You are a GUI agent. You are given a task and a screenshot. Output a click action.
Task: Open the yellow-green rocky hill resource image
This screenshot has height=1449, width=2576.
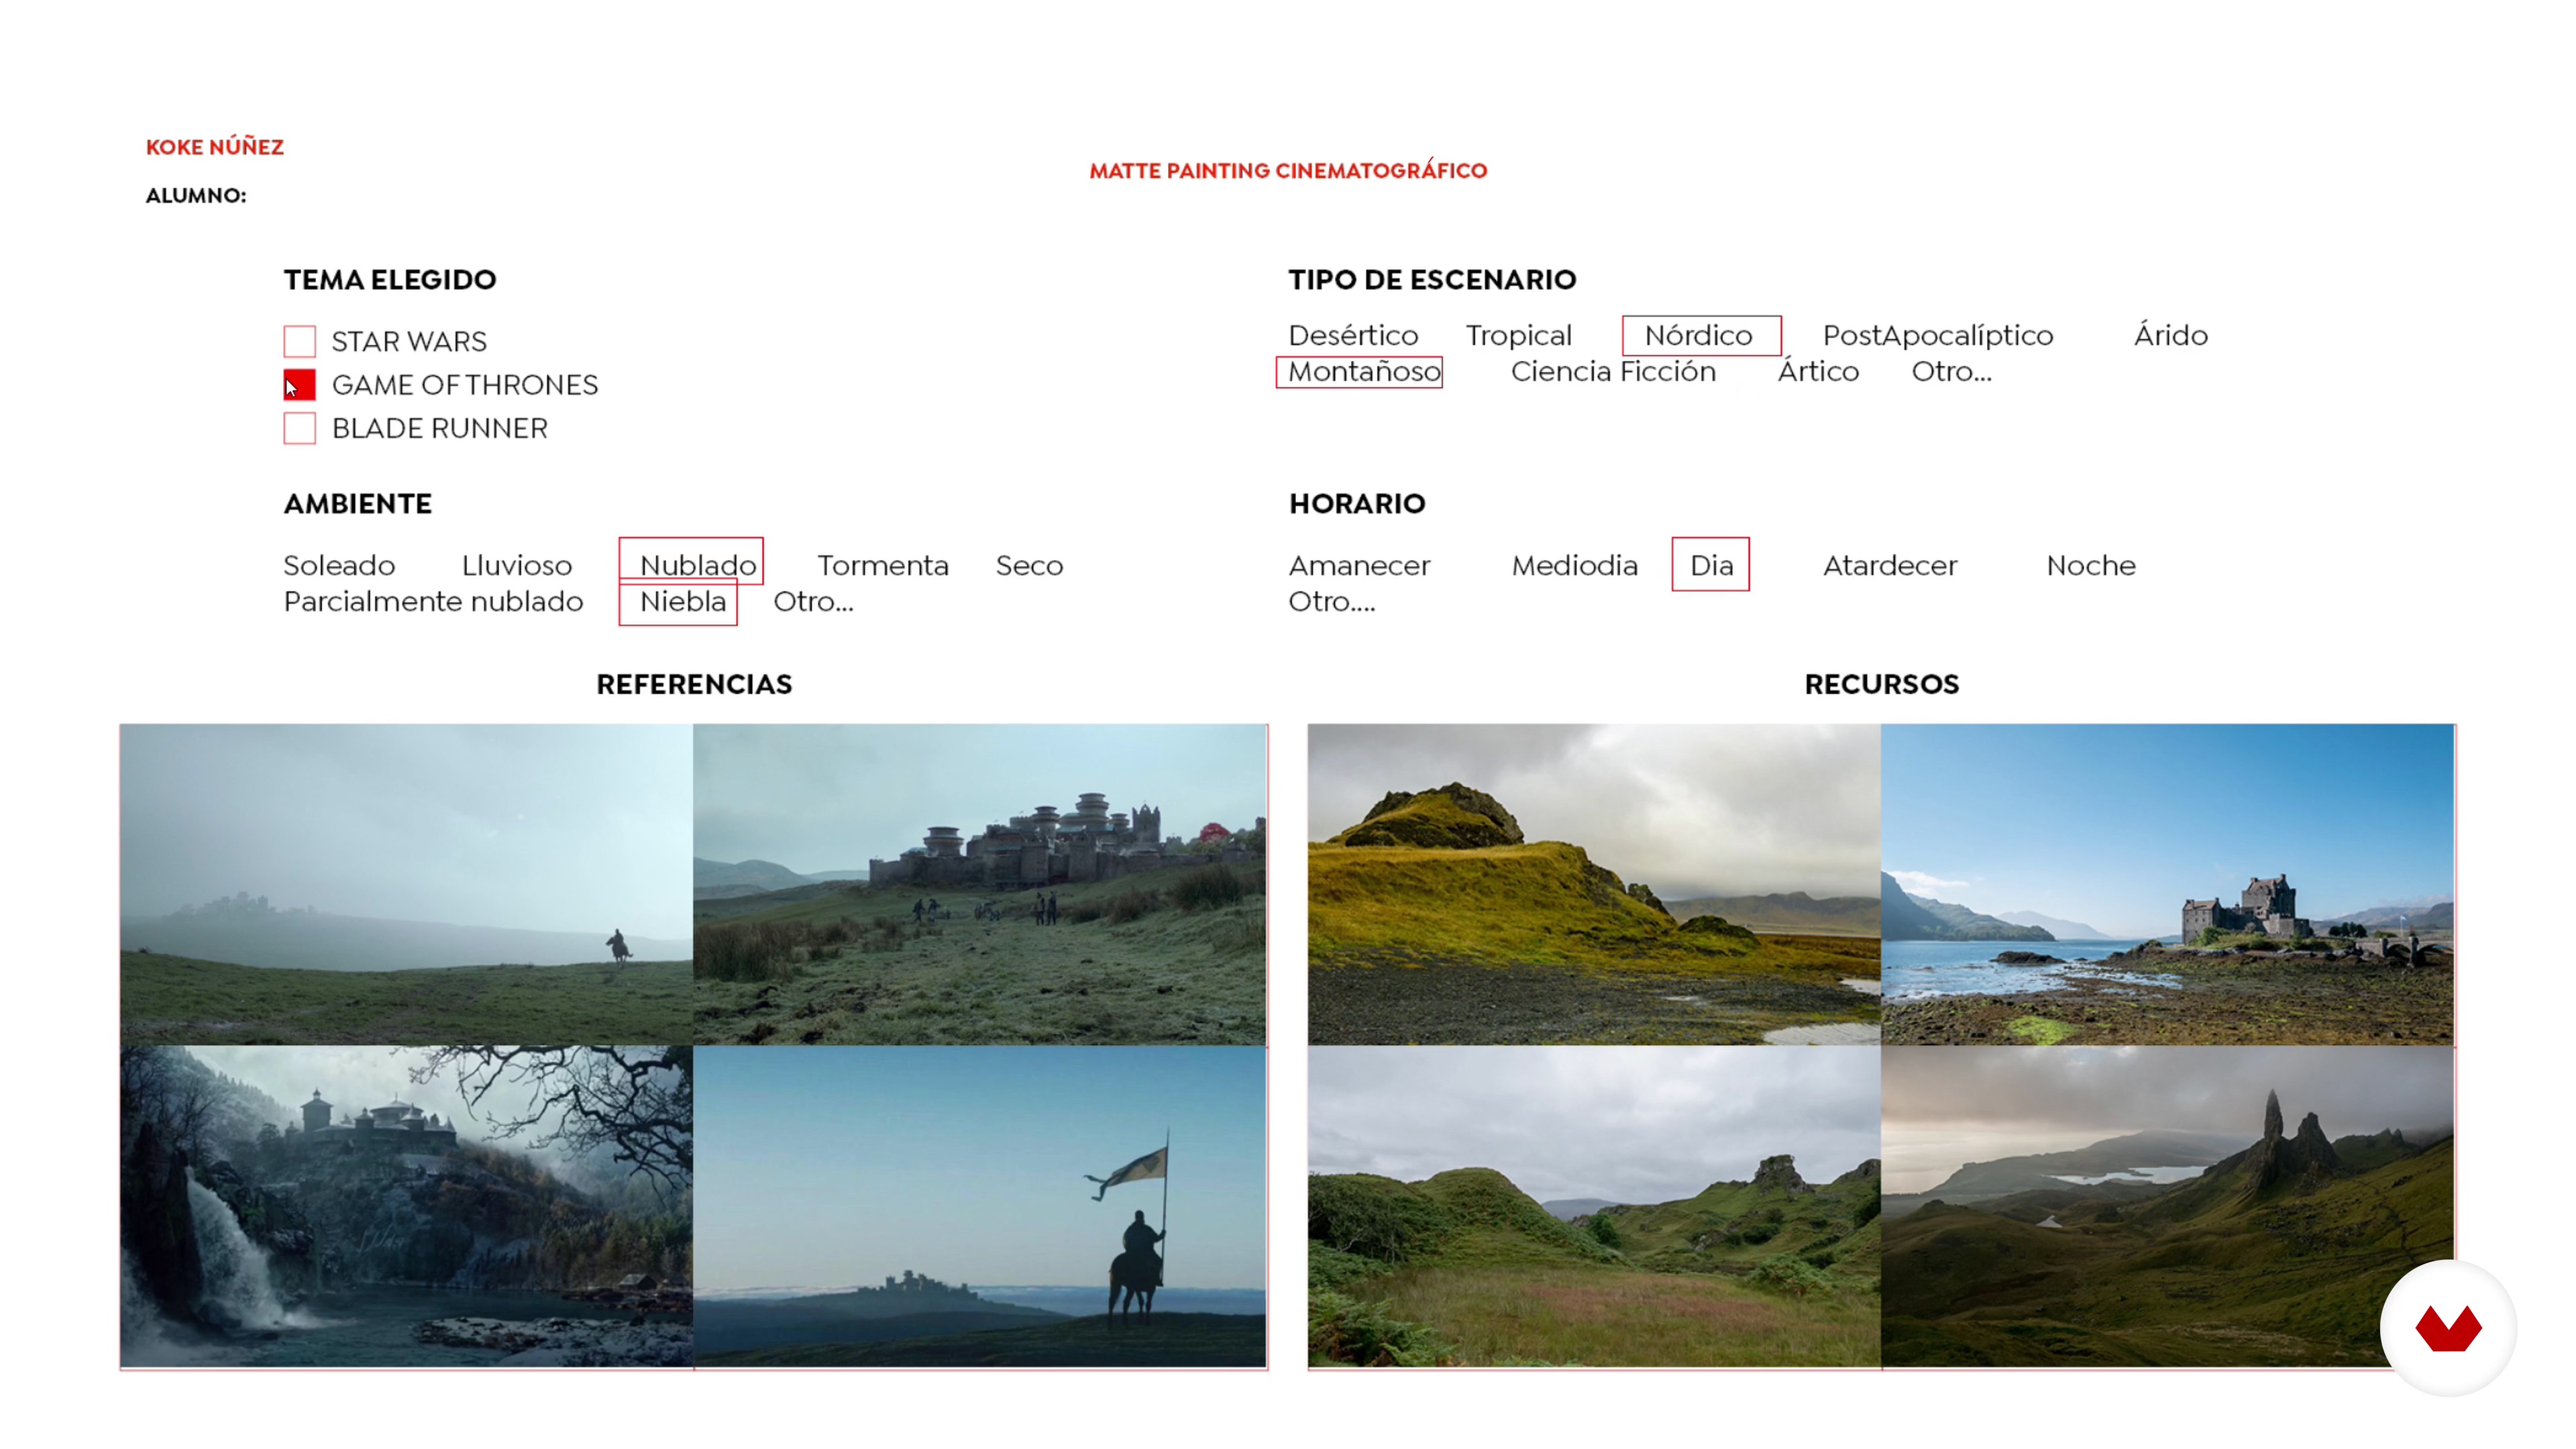tap(1594, 884)
